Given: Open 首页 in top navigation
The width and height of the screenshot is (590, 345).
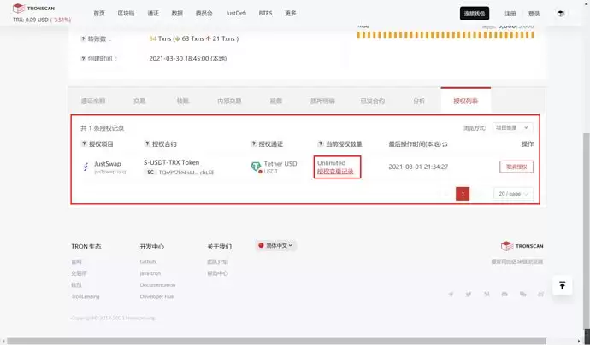Looking at the screenshot, I should [99, 13].
